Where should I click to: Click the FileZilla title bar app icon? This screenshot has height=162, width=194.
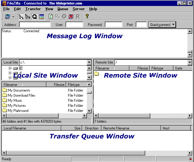click(4, 3)
